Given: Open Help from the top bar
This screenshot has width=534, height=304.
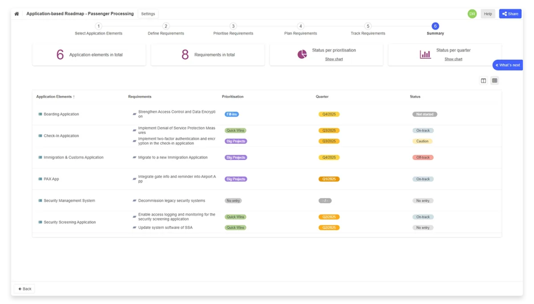Looking at the screenshot, I should [487, 13].
